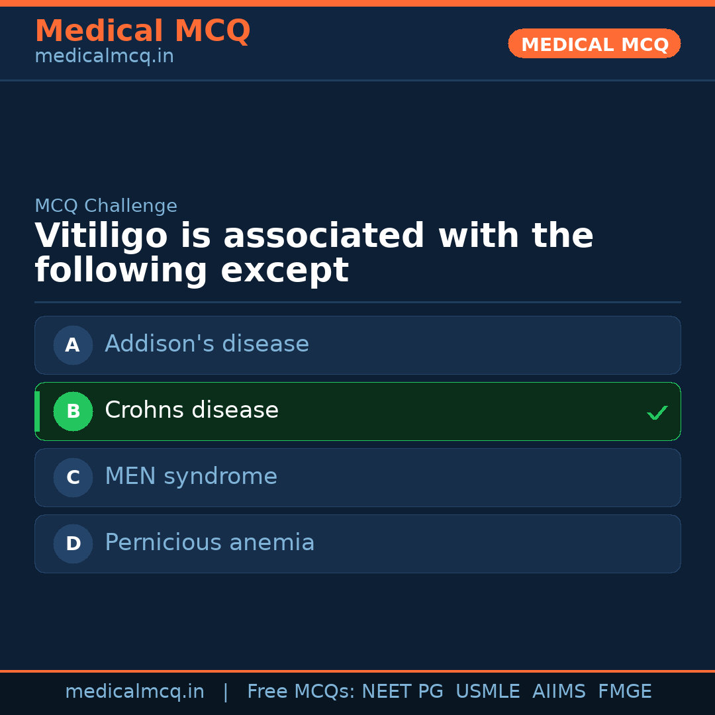The width and height of the screenshot is (715, 715).
Task: Choose the Crohns disease answer text
Action: point(191,410)
